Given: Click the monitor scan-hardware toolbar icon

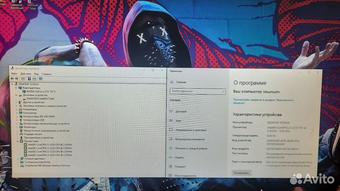Looking at the screenshot, I should click(x=41, y=79).
